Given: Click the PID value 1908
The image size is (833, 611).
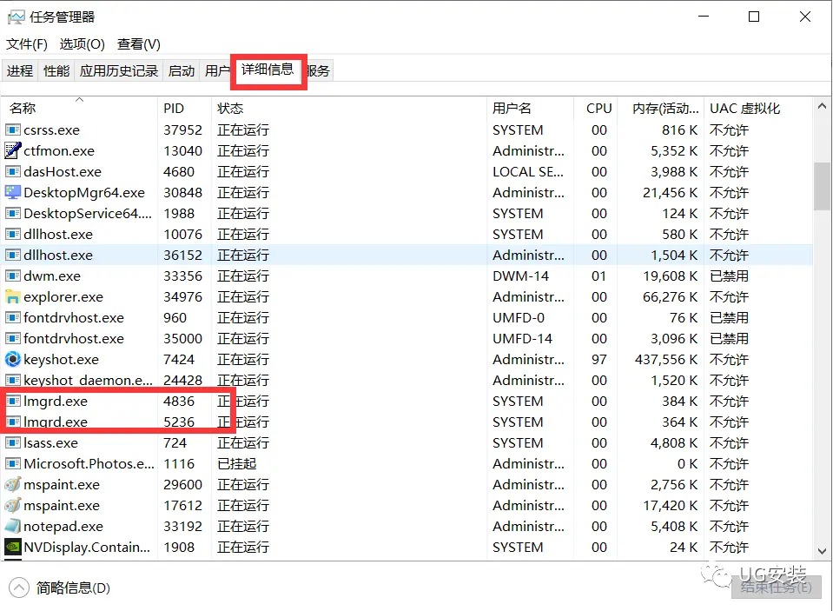Looking at the screenshot, I should (179, 548).
